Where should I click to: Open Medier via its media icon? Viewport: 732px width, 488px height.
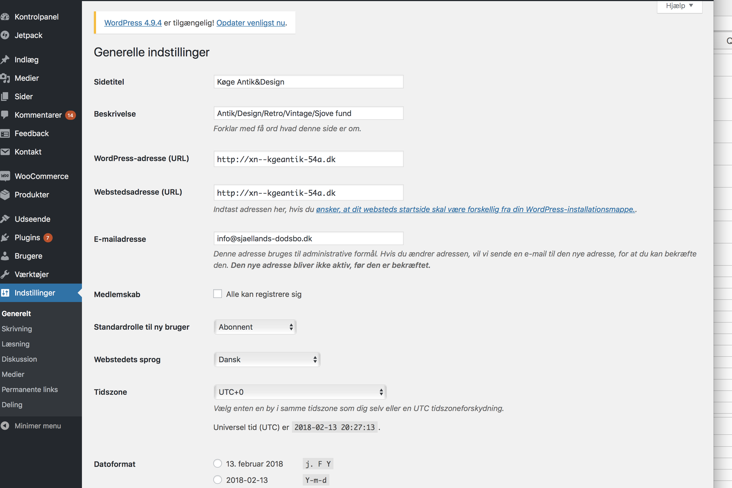[x=5, y=78]
